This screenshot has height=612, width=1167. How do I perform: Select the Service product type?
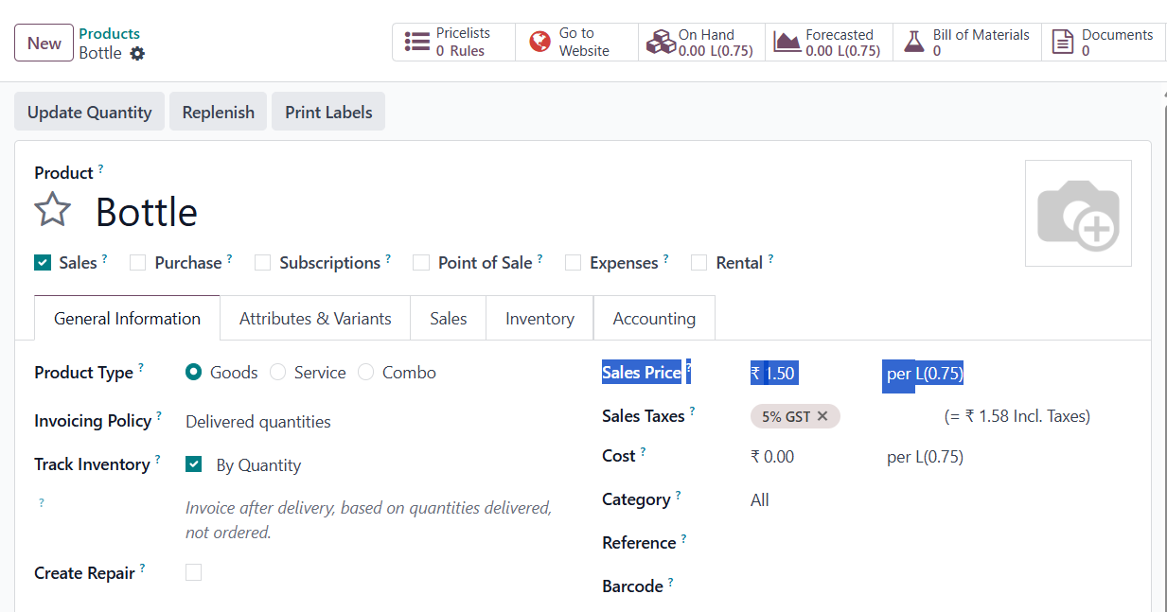pyautogui.click(x=278, y=373)
